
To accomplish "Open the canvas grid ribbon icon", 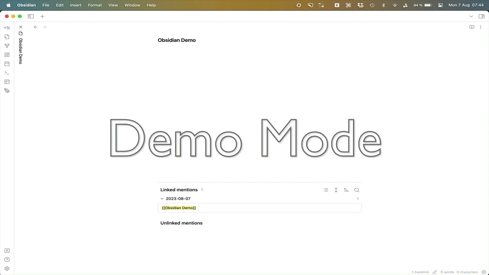I will pyautogui.click(x=7, y=55).
